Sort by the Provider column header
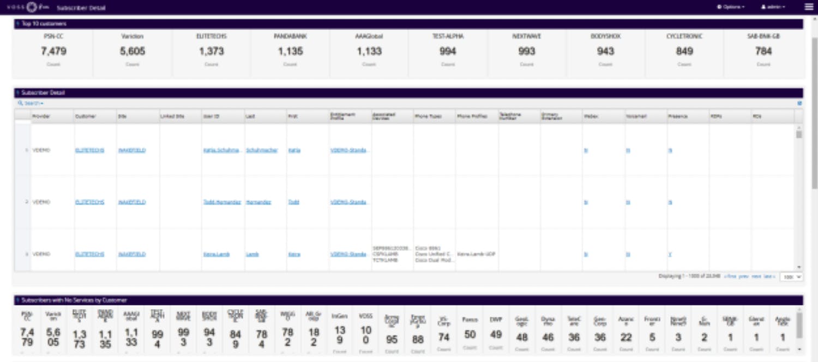This screenshot has width=818, height=362. [x=52, y=116]
